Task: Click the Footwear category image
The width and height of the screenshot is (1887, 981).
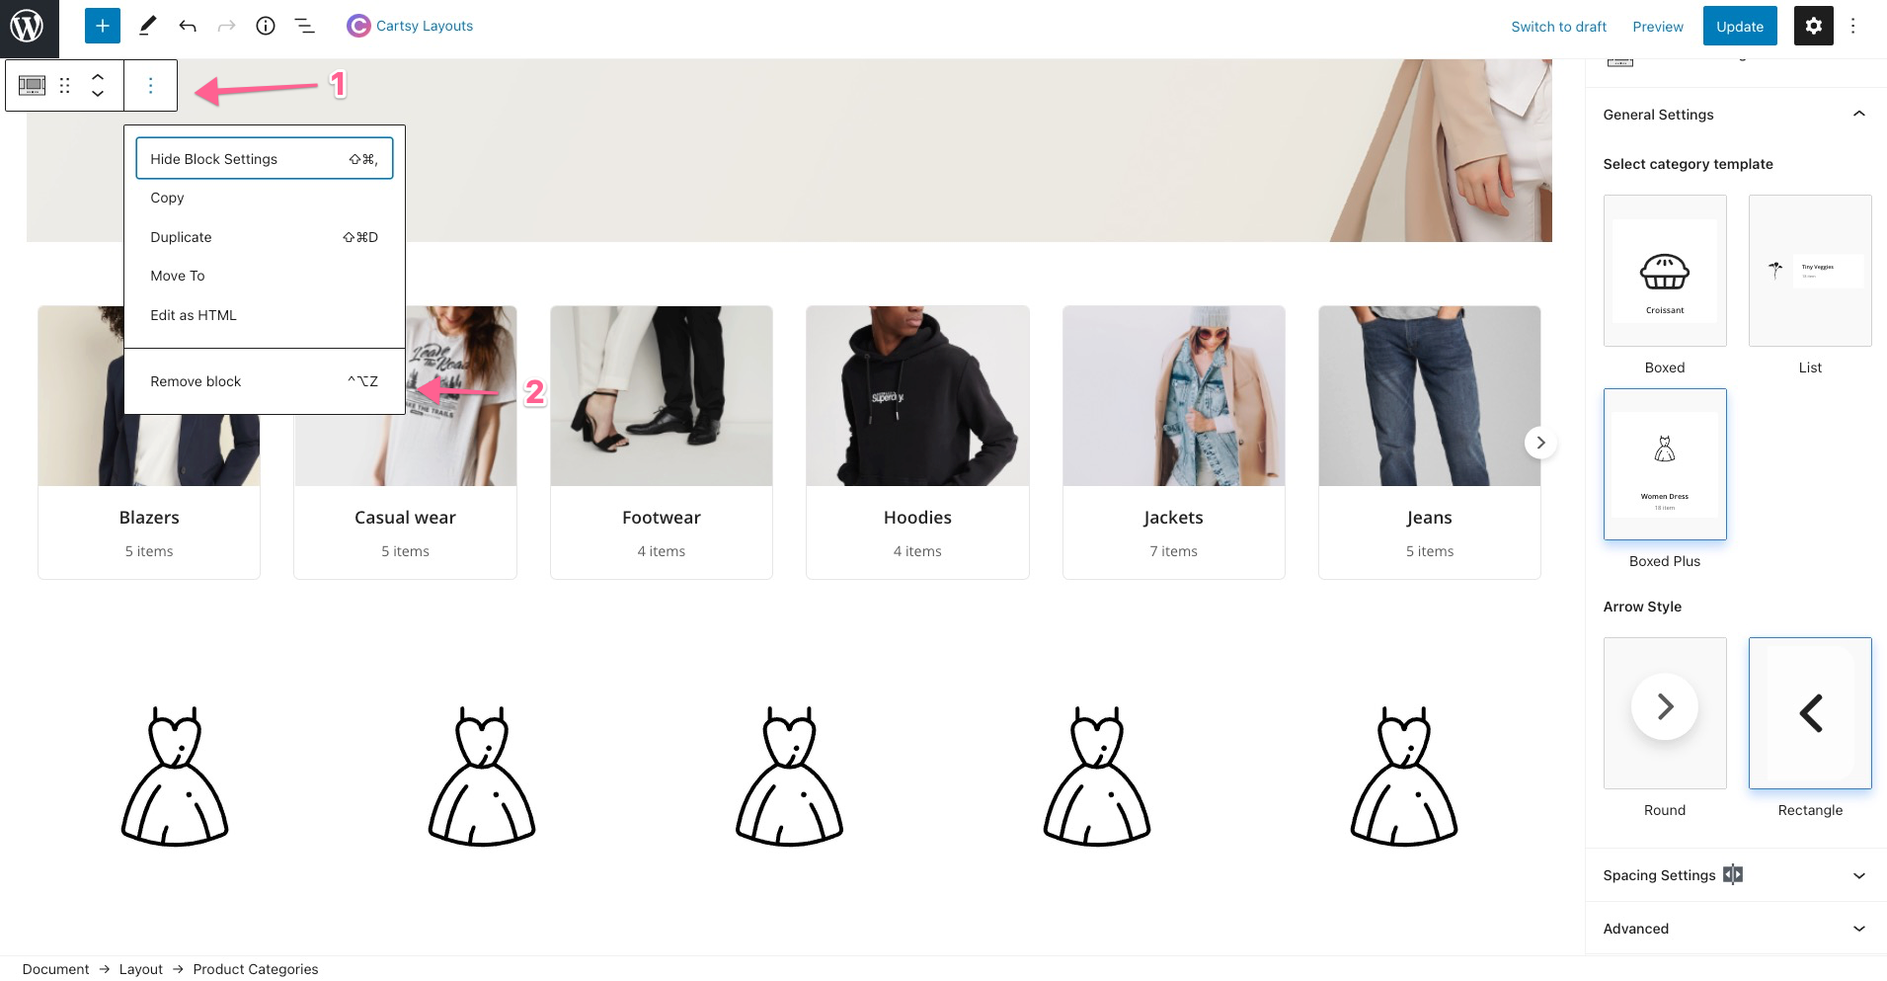Action: [662, 396]
